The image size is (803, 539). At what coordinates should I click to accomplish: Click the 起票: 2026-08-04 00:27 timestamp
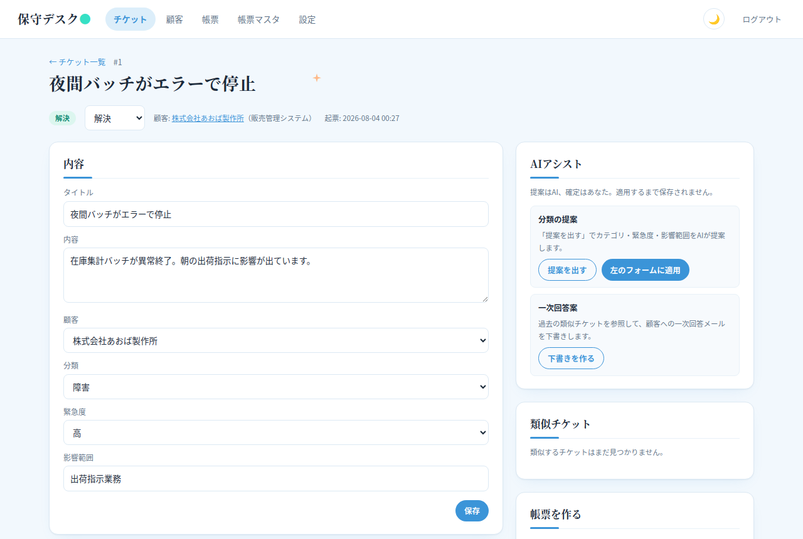pos(362,118)
